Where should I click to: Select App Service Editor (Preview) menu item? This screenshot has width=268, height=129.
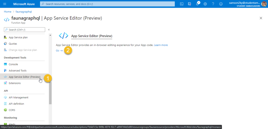pyautogui.click(x=24, y=77)
